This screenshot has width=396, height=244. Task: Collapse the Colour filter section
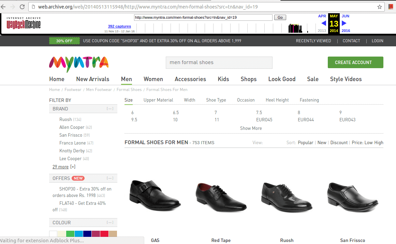tap(110, 223)
